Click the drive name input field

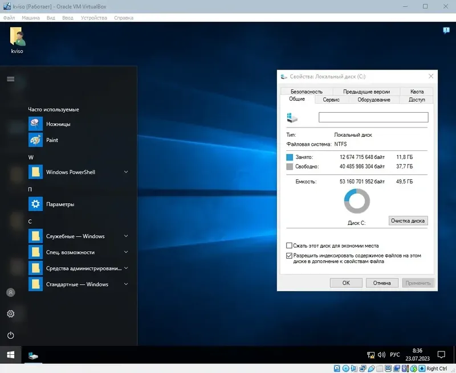coord(373,117)
